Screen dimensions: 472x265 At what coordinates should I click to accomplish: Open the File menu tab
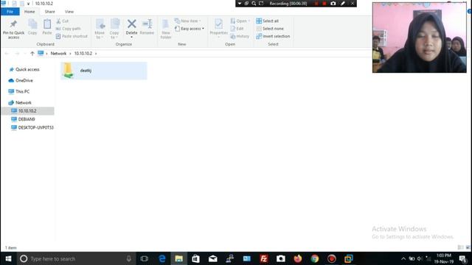10,12
